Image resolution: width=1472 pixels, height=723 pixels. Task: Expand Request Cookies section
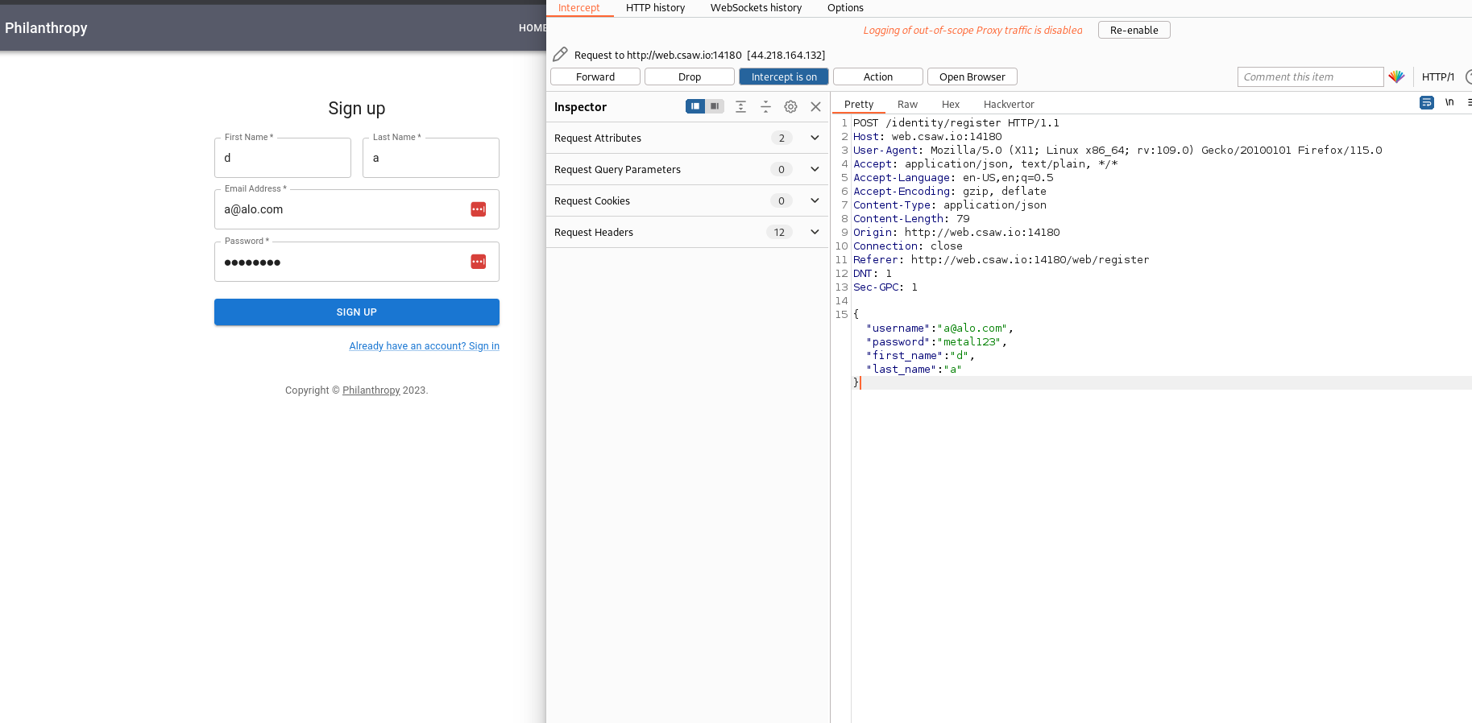pos(687,200)
